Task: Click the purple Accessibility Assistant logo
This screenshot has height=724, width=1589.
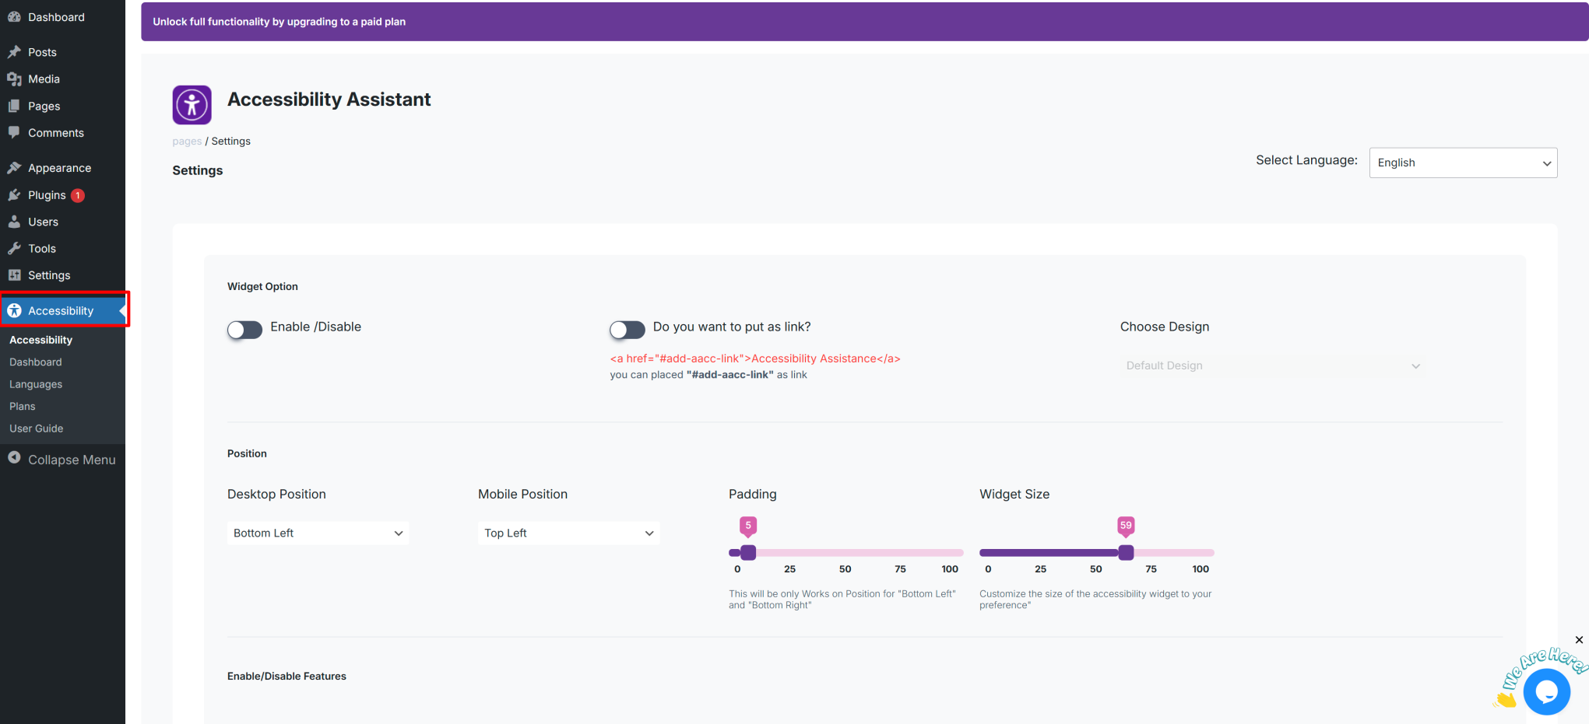Action: pyautogui.click(x=192, y=105)
